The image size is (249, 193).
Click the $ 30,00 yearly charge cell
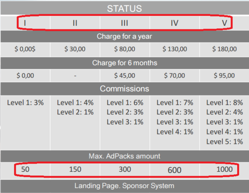(x=75, y=49)
